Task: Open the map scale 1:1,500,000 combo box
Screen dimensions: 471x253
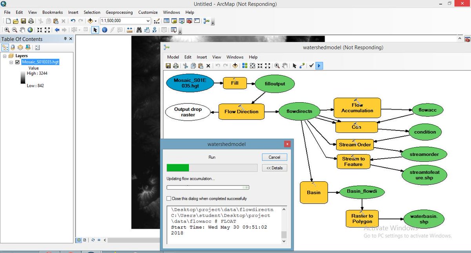Action: tap(126, 21)
